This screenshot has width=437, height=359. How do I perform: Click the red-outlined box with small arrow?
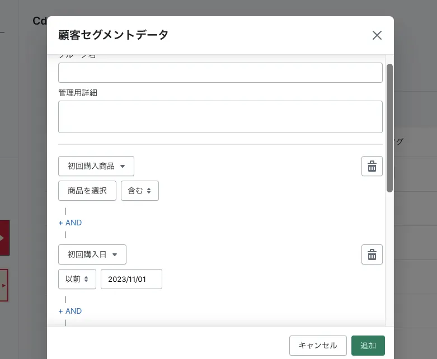click(x=4, y=285)
